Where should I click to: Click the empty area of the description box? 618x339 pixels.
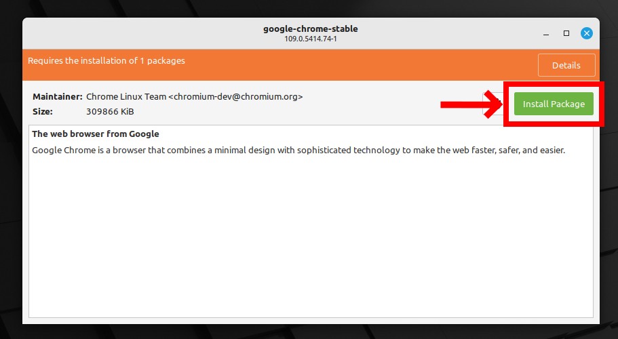[x=311, y=236]
